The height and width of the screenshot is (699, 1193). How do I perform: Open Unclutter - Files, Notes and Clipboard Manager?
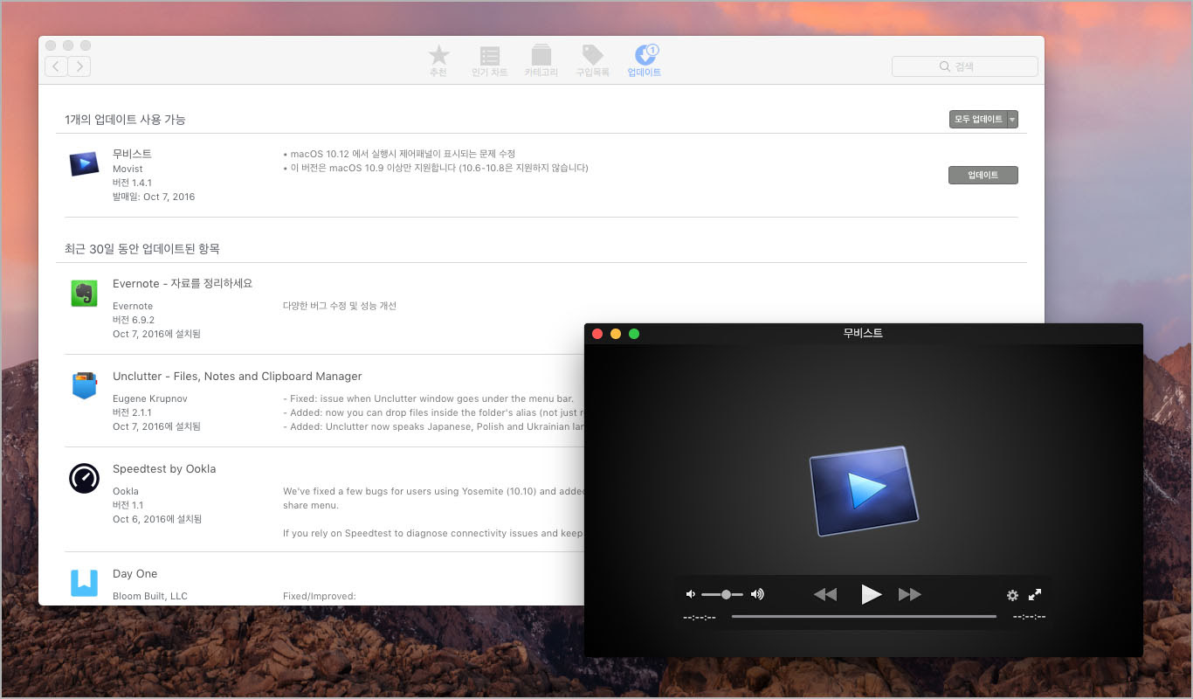click(x=238, y=377)
